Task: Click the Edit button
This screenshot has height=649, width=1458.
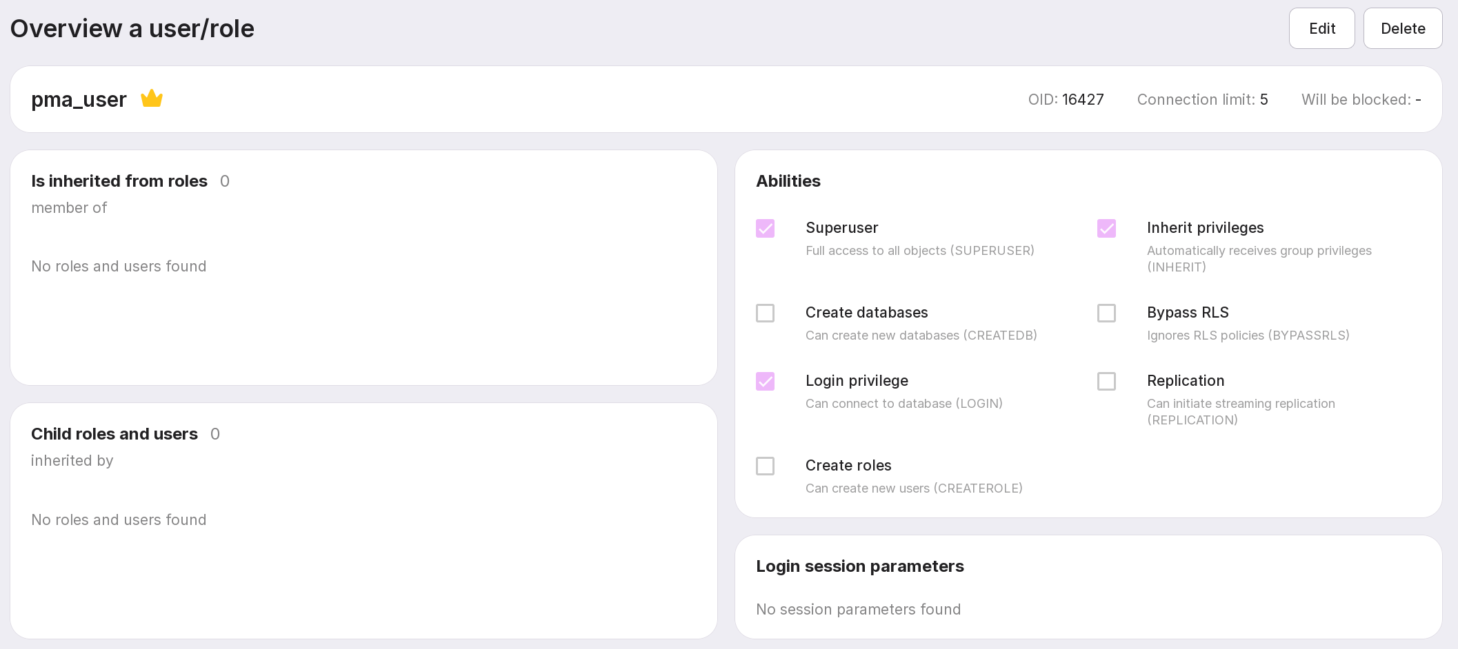Action: point(1321,28)
